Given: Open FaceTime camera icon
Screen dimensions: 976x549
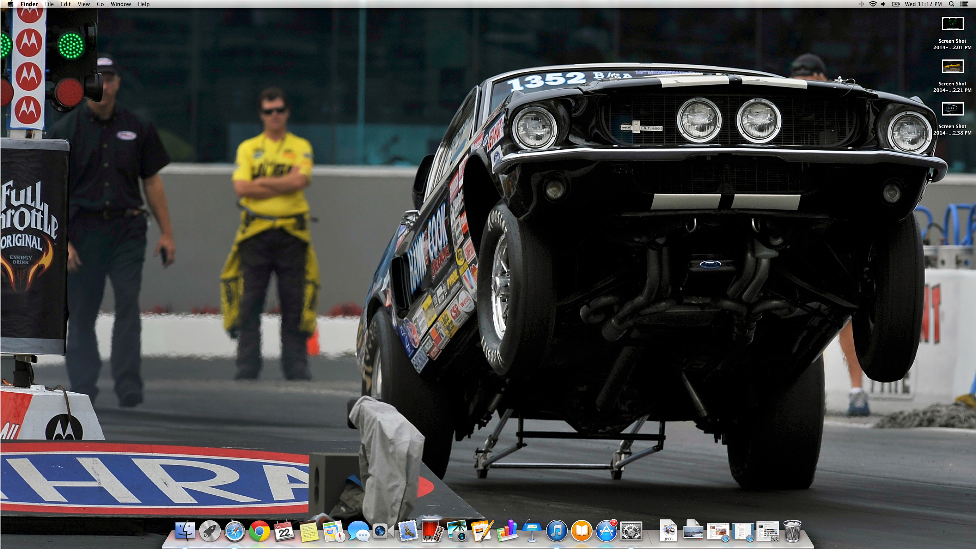Looking at the screenshot, I should pyautogui.click(x=383, y=531).
